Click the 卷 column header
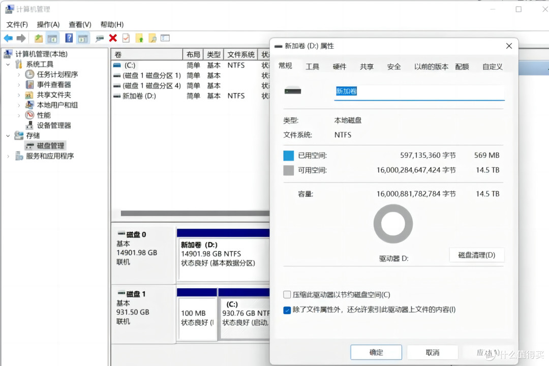Screen dimensions: 549x366 click(x=147, y=54)
